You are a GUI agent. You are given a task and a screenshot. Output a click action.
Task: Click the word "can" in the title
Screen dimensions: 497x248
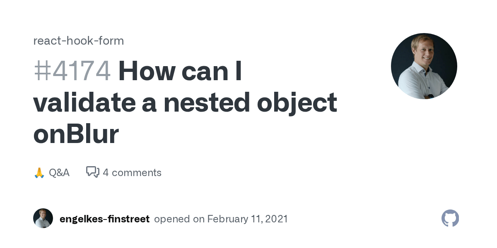point(205,71)
